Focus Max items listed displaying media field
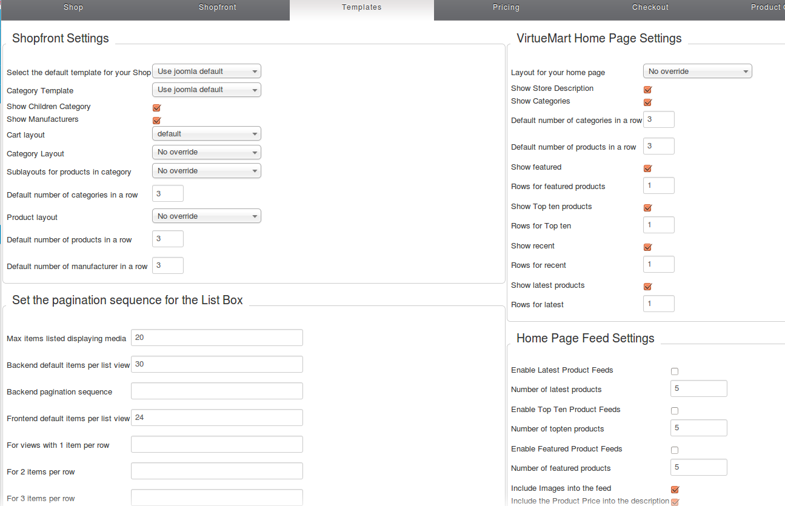 [217, 338]
